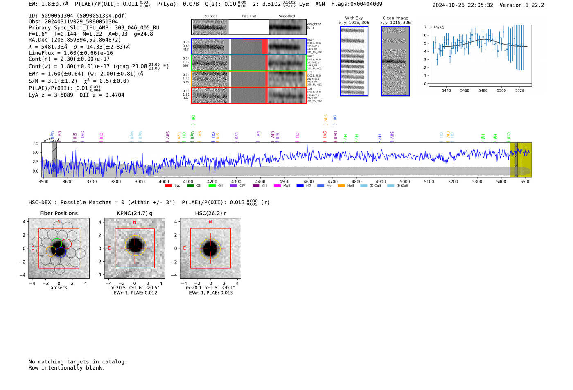Viewport: 573px width, 390px height.
Task: Click the P(Lyα): 0.078 header value
Action: (x=178, y=4)
